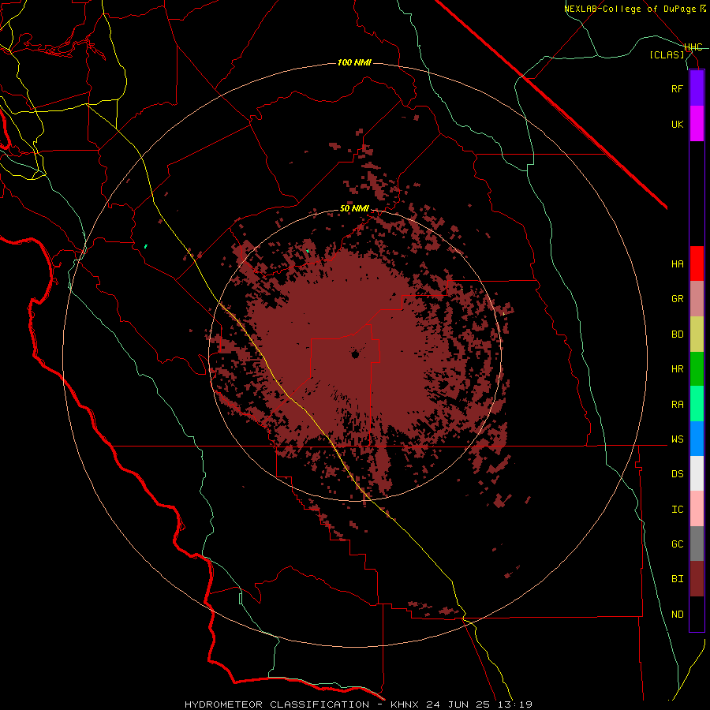Click the GC gray legend swatch
This screenshot has width=710, height=710.
tap(697, 544)
